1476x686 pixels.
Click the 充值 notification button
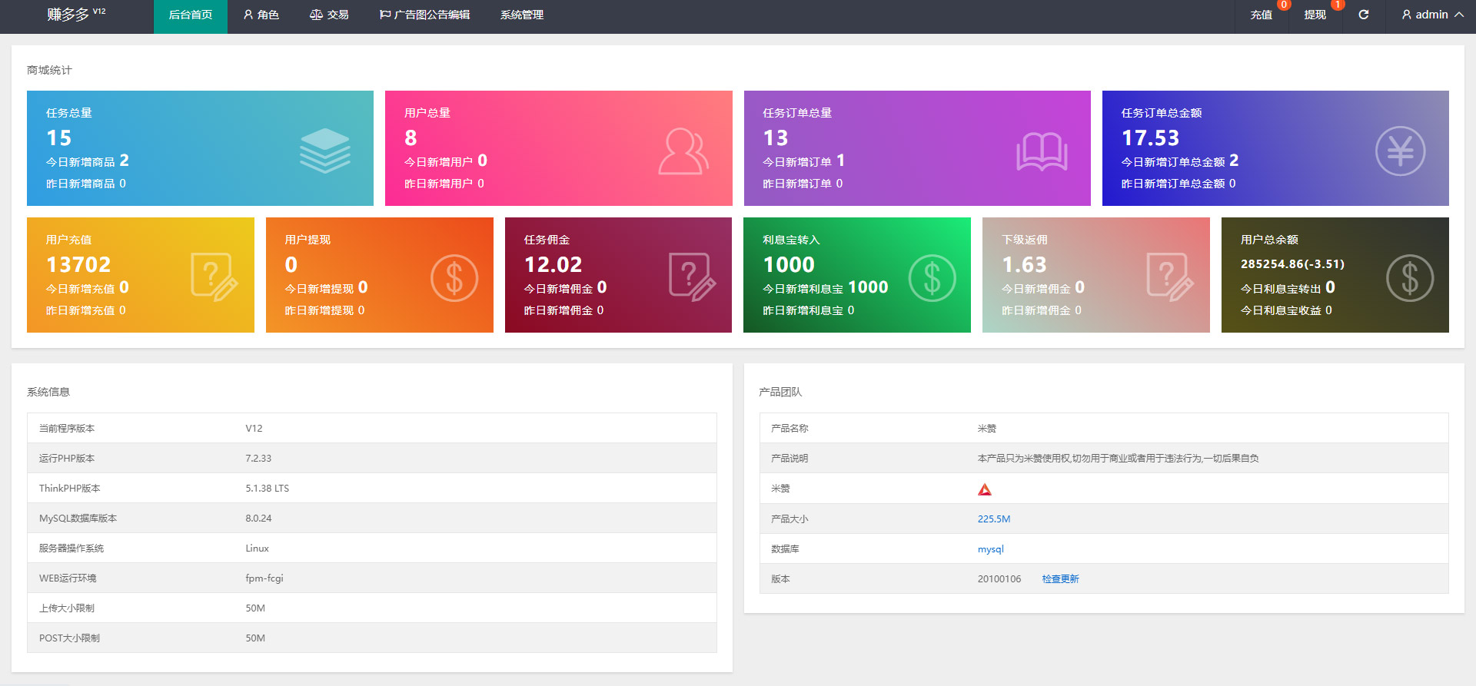[1261, 15]
